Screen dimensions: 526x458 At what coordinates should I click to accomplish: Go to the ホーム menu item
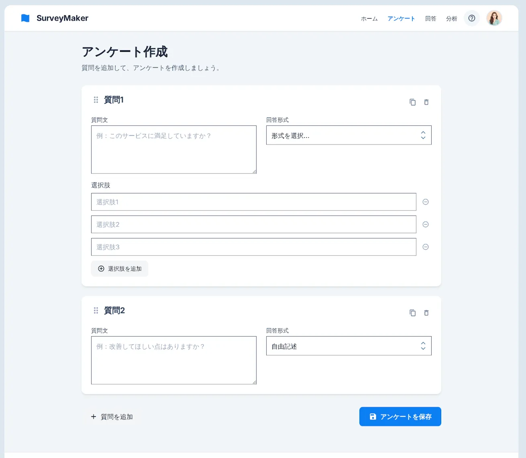[x=369, y=18]
